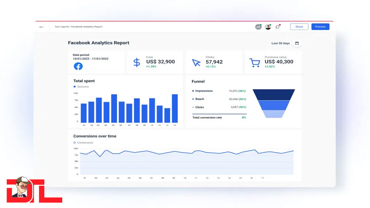Click the 62,446 reach value
Viewport: 370px width, 208px height.
234,99
